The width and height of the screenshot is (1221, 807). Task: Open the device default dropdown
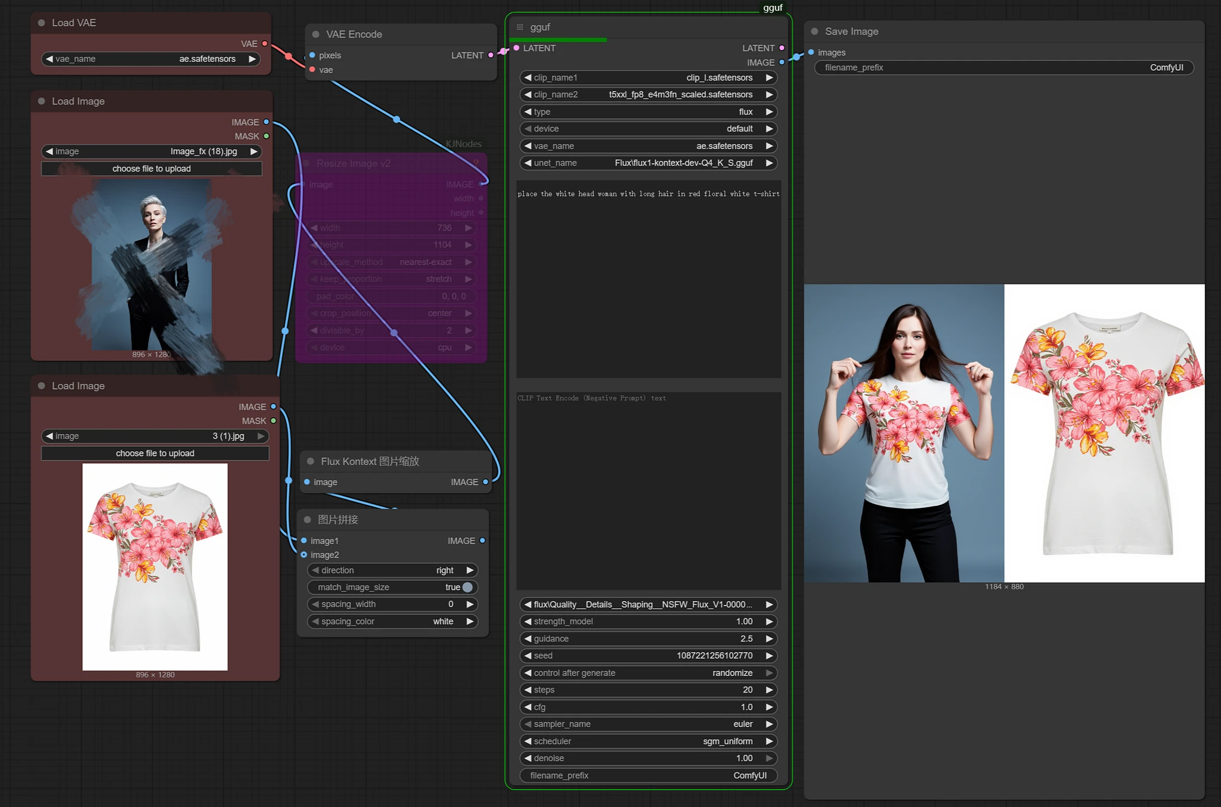pyautogui.click(x=648, y=129)
